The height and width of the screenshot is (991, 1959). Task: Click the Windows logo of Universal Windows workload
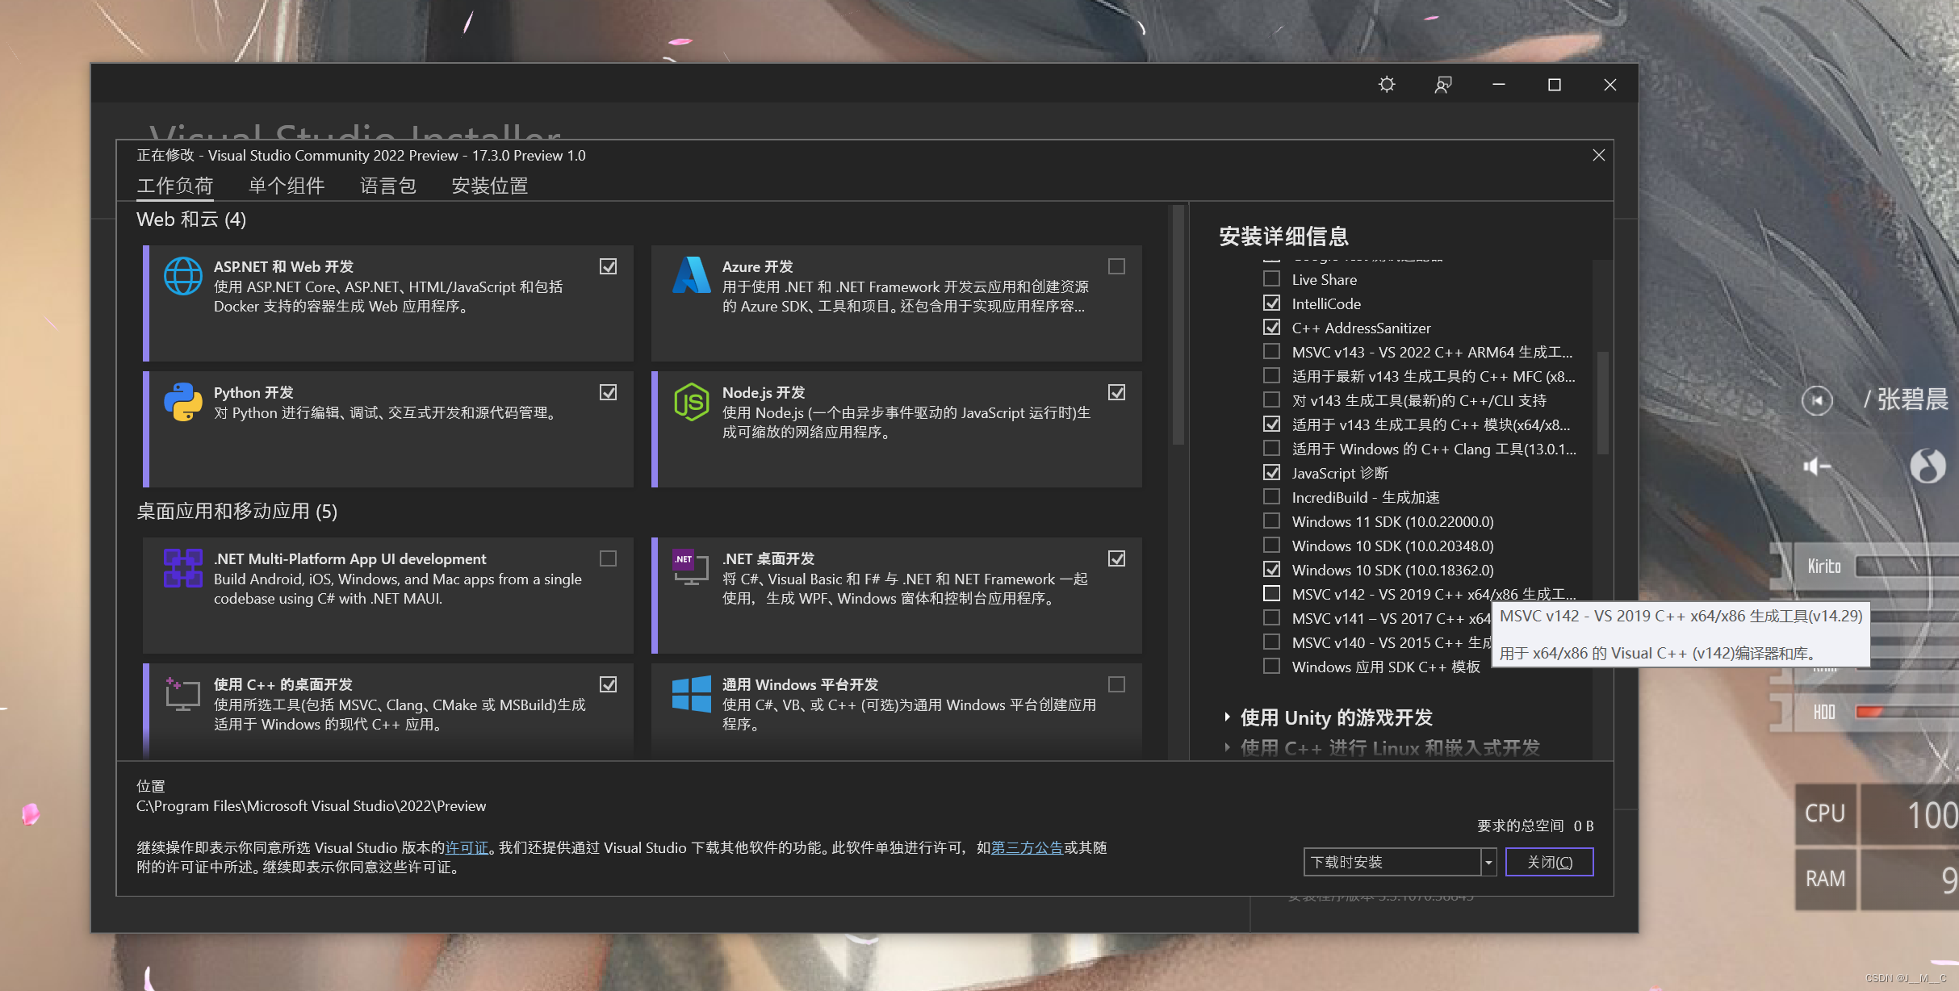tap(692, 694)
